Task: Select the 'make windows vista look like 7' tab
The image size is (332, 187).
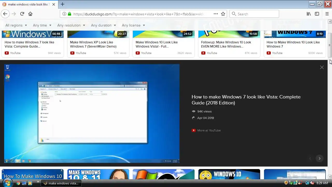Action: [x=29, y=4]
